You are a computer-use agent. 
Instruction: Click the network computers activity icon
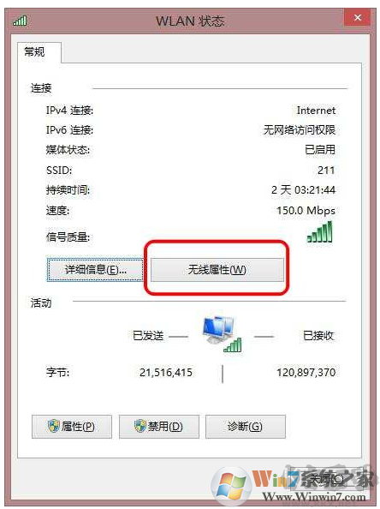tap(223, 334)
